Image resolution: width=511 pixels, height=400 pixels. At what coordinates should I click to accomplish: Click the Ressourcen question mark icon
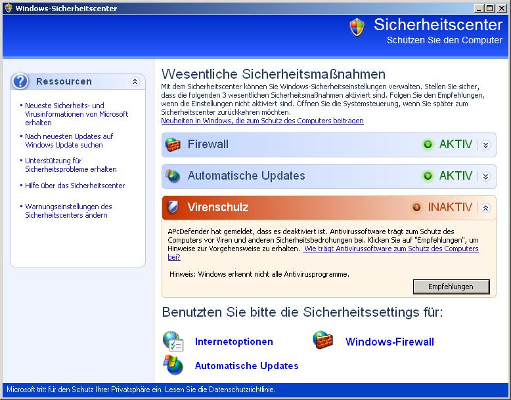click(x=20, y=81)
